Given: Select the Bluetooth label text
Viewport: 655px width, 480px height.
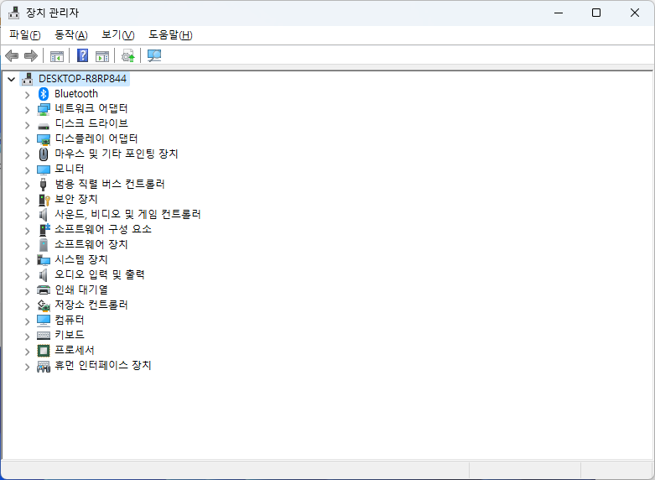Looking at the screenshot, I should click(x=76, y=93).
